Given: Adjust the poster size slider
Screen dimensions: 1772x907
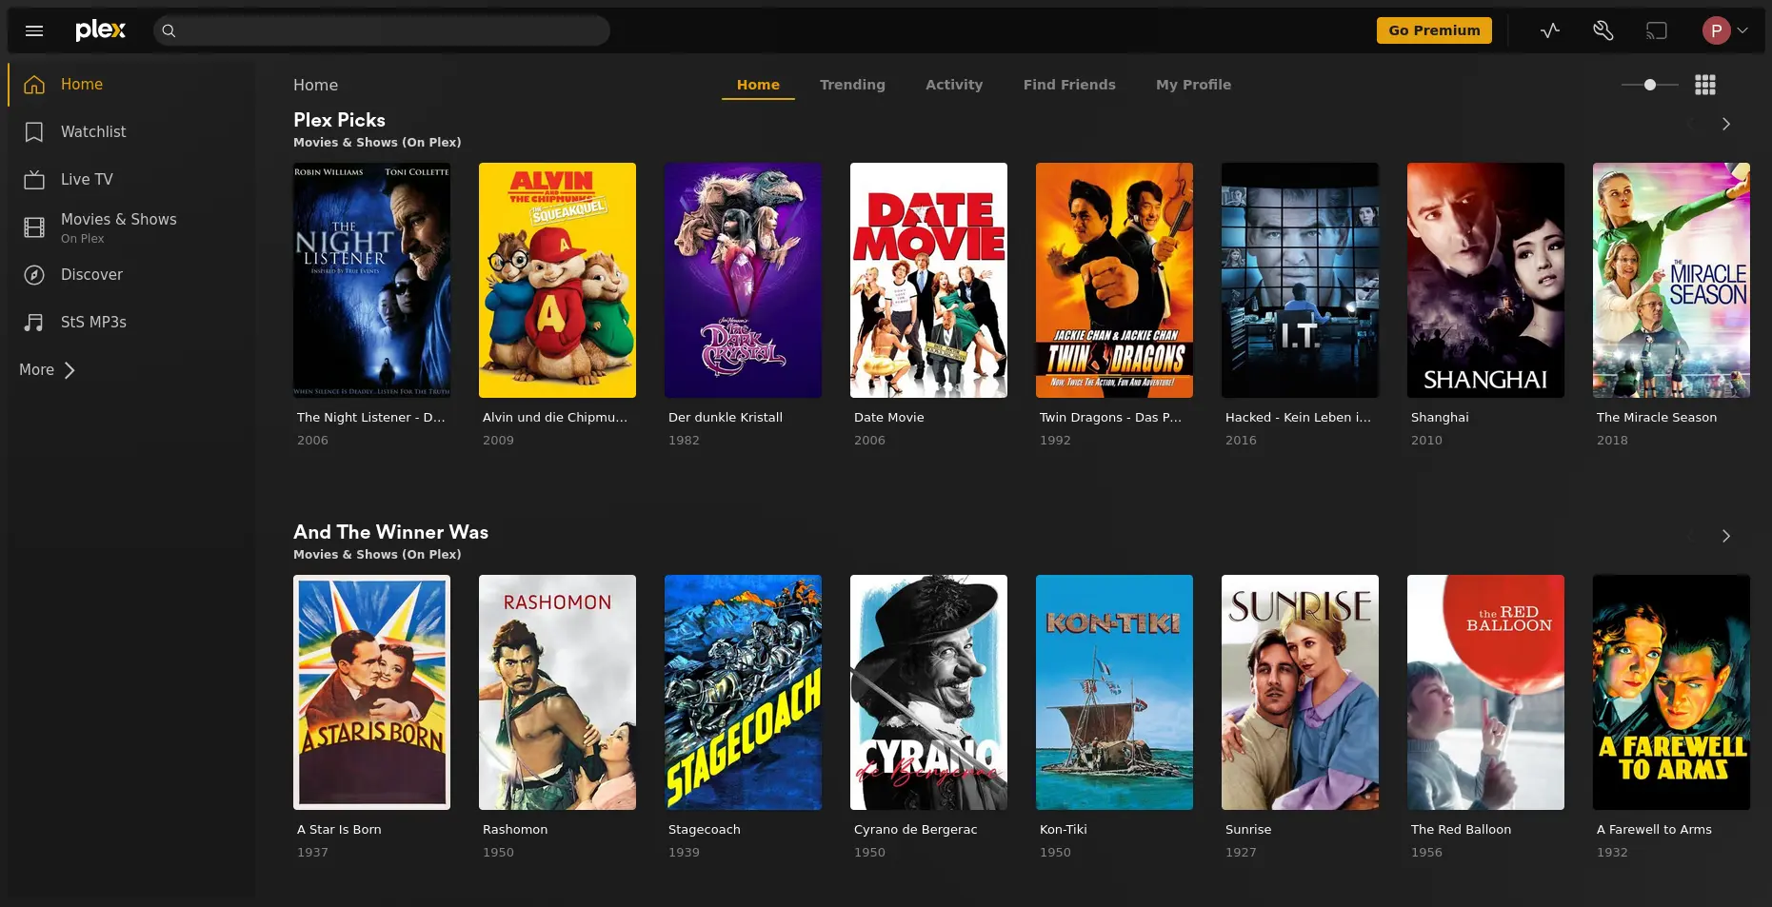Looking at the screenshot, I should pyautogui.click(x=1649, y=85).
